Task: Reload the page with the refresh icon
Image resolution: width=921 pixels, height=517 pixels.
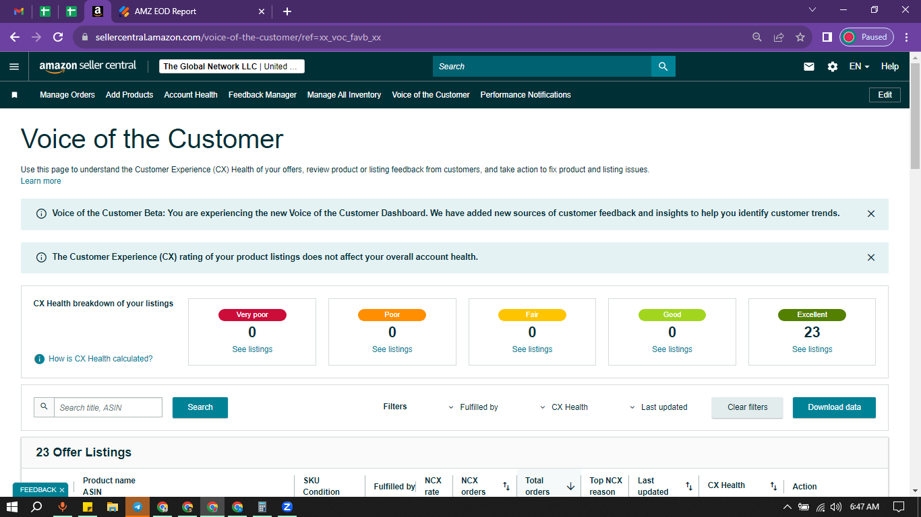Action: coord(58,37)
